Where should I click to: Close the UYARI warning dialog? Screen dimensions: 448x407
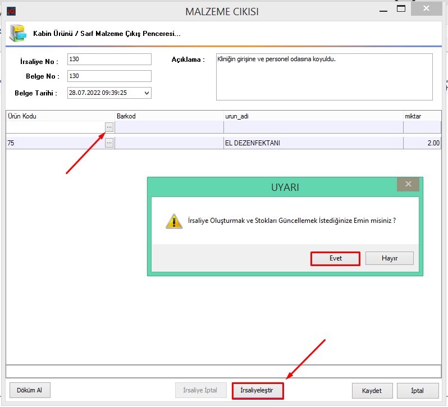click(x=408, y=184)
